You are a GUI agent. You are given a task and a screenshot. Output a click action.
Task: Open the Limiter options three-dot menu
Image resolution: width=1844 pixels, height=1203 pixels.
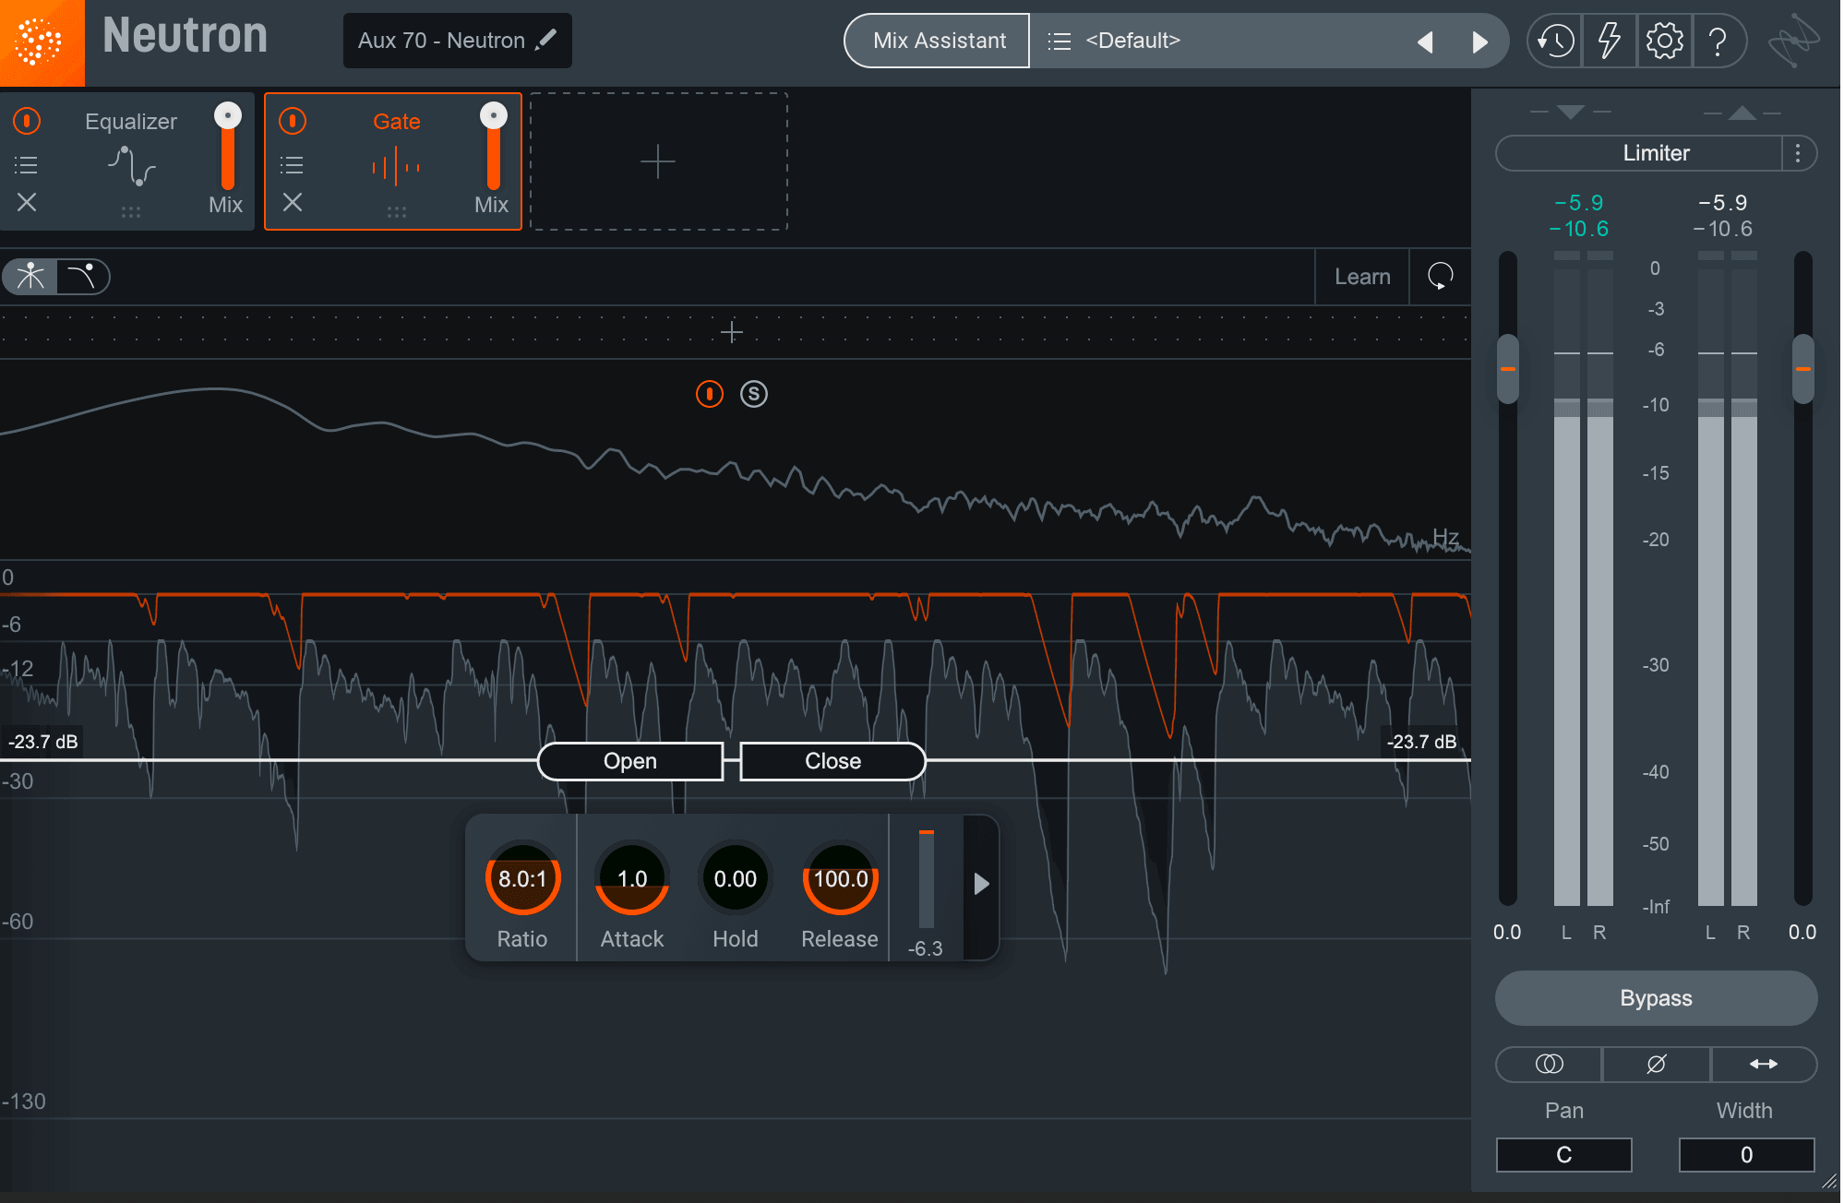1798,153
